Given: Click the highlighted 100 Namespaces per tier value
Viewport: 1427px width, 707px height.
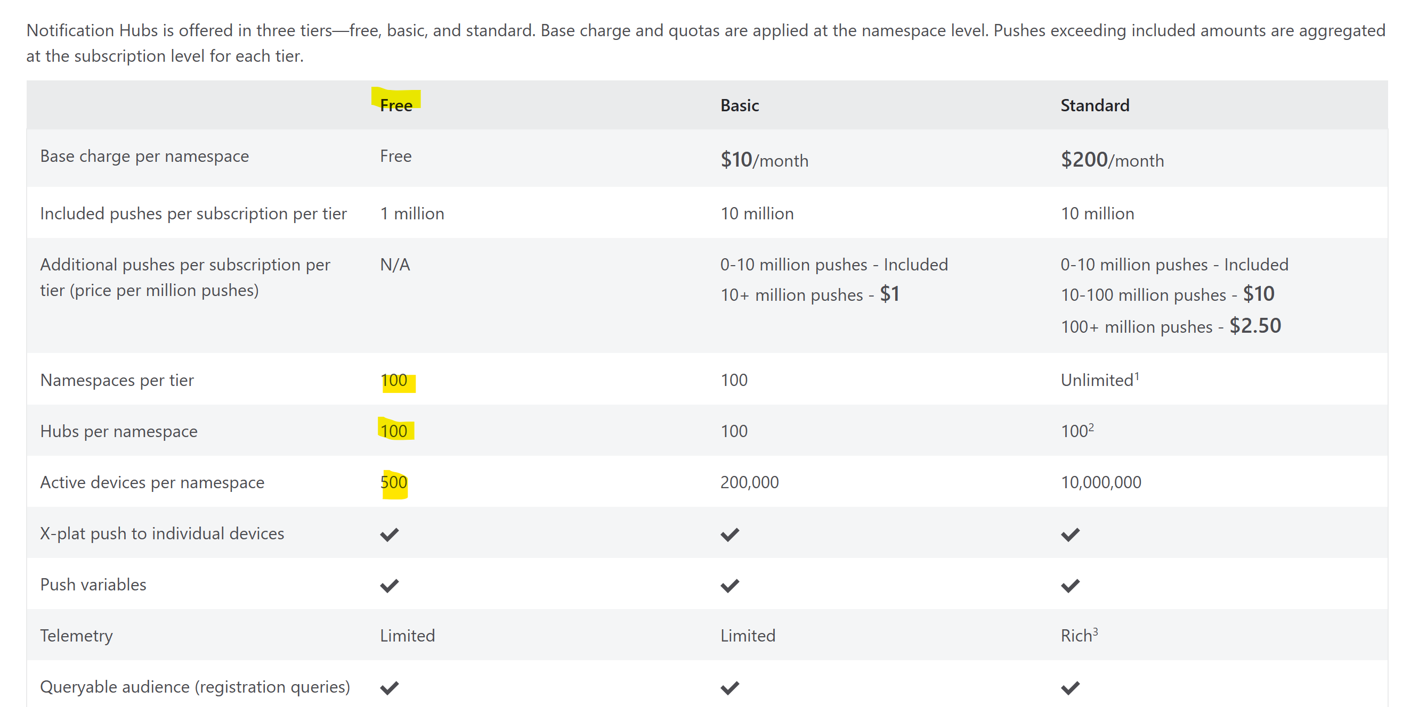Looking at the screenshot, I should [x=394, y=380].
